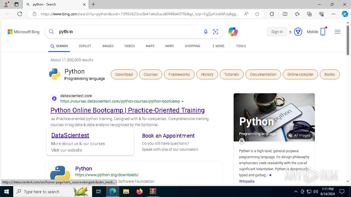Reload the page with refresh icon
Viewport: 351px width, 197px height.
click(20, 14)
